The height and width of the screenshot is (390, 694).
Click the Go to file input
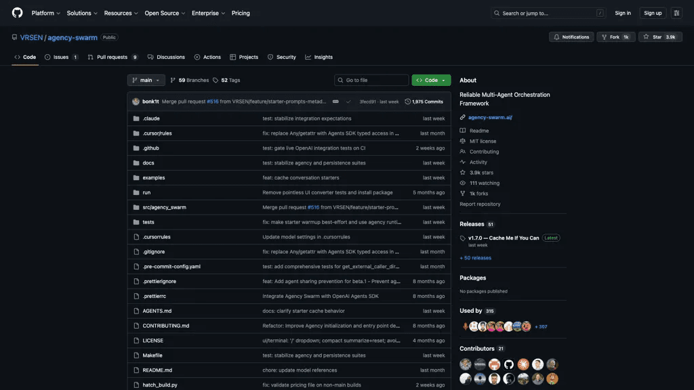(x=371, y=81)
